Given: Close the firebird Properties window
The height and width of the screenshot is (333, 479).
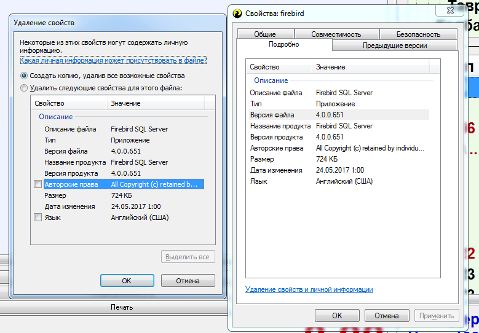Looking at the screenshot, I should coord(450,10).
